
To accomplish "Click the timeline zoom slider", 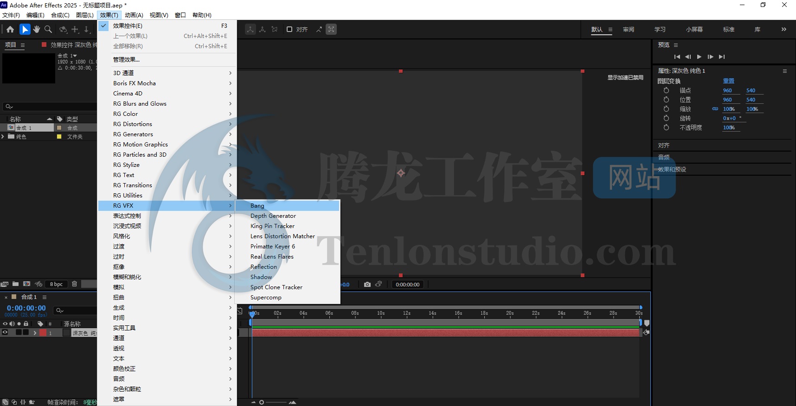I will click(x=273, y=402).
